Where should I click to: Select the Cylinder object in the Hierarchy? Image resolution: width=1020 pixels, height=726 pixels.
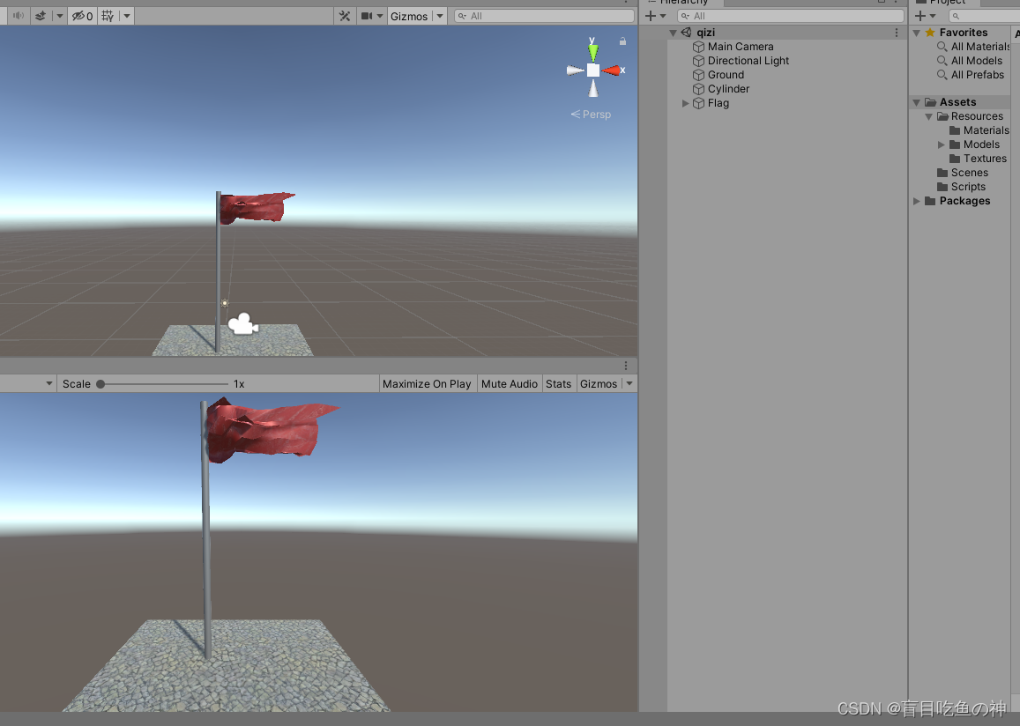pos(725,88)
